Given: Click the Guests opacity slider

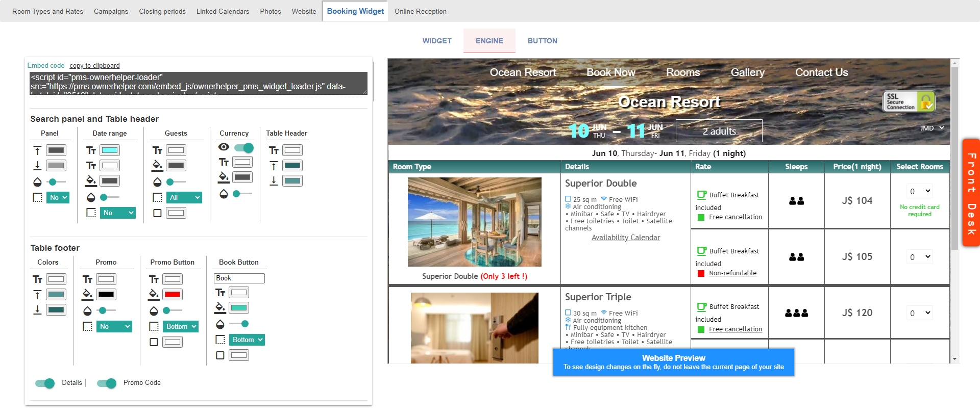Looking at the screenshot, I should pos(176,182).
